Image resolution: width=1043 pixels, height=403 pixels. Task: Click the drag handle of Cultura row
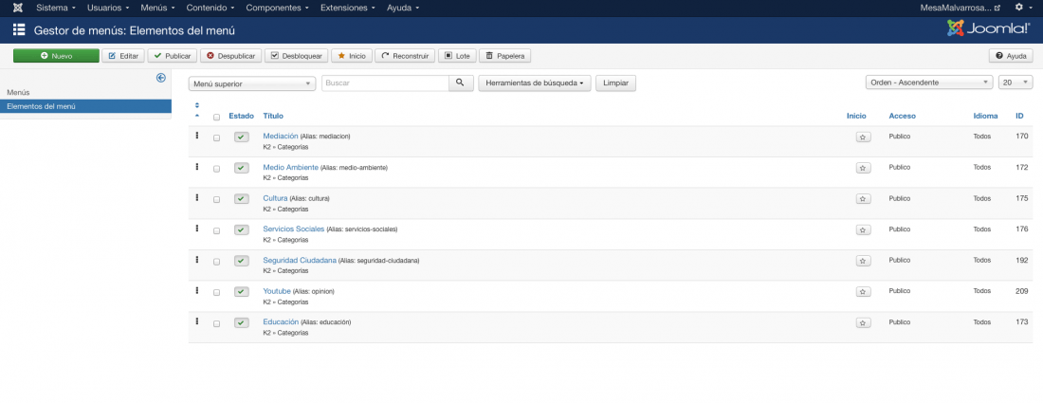click(x=197, y=197)
